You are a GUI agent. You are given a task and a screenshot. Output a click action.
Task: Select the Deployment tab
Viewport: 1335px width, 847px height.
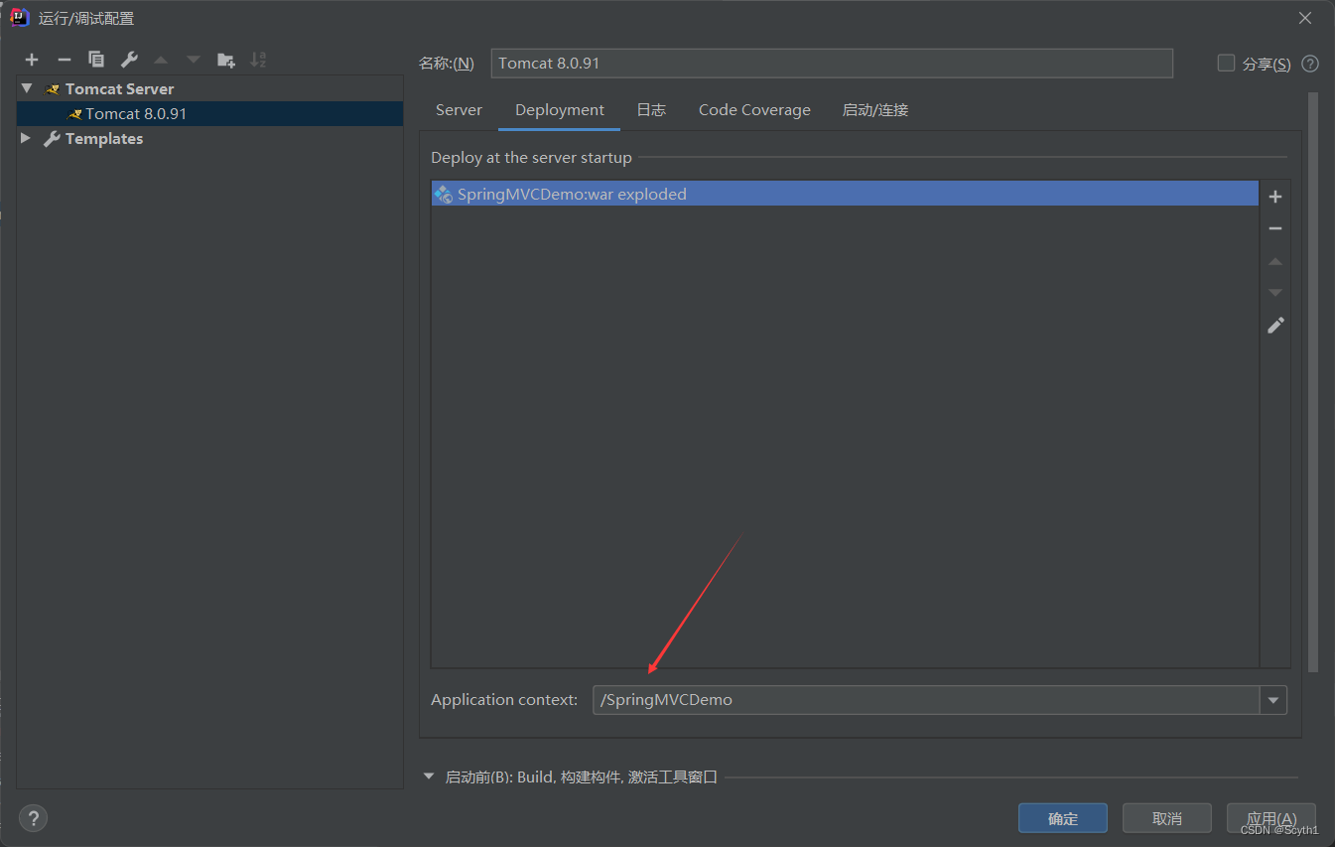(560, 110)
